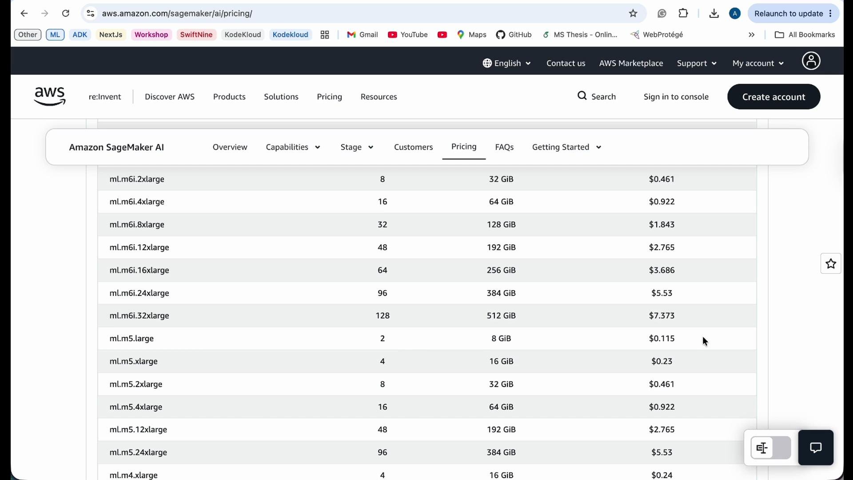Select the ml.m5.large row name

[x=132, y=339]
